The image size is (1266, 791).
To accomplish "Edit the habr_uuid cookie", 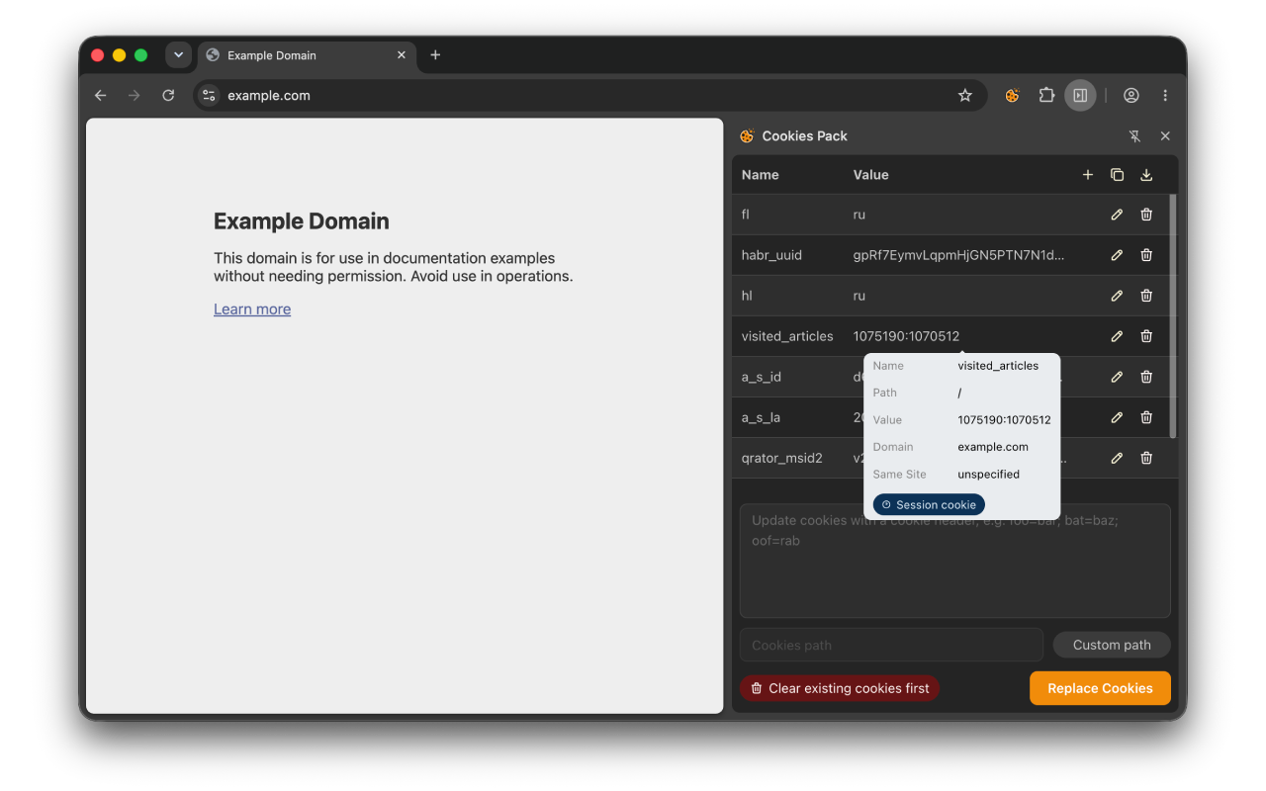I will click(1117, 255).
